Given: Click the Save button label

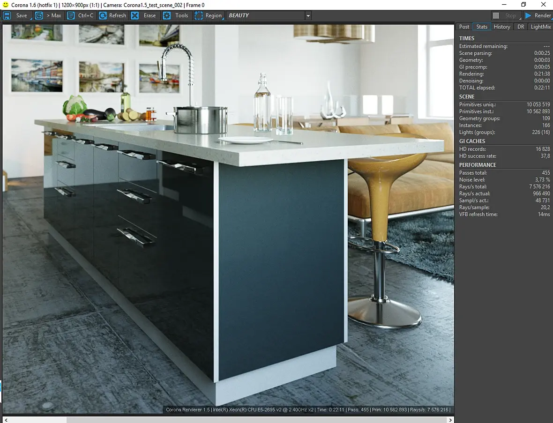Looking at the screenshot, I should (x=22, y=15).
